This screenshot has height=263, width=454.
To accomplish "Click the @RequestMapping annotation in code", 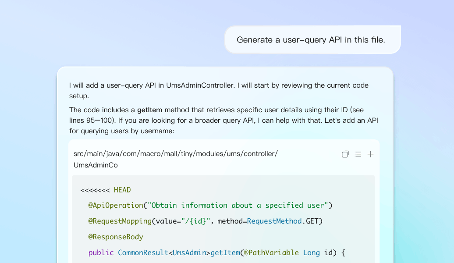I will [120, 221].
